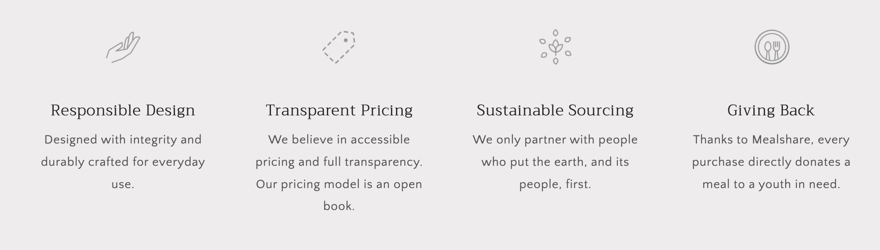Click "Our pricing model is an open" line
880x250 pixels.
(339, 184)
